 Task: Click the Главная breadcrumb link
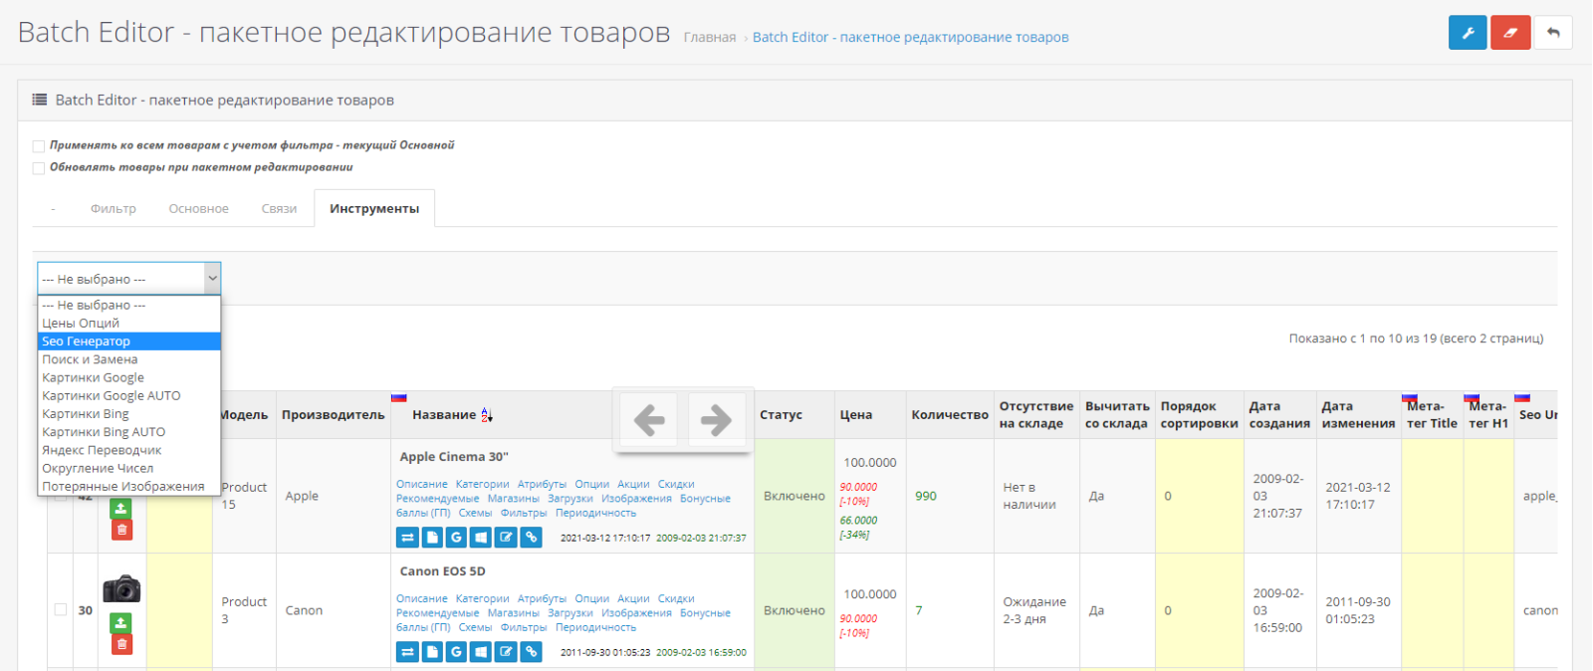click(710, 38)
